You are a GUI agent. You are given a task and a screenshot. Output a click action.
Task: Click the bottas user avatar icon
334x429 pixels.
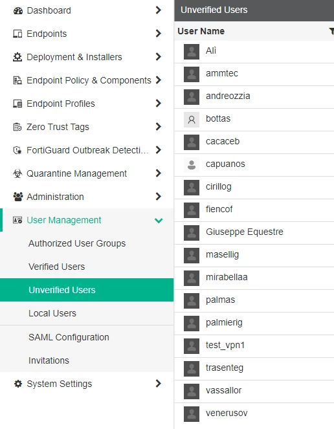click(192, 120)
